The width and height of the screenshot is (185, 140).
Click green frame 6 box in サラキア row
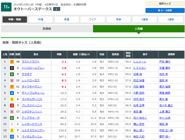(x=12, y=74)
